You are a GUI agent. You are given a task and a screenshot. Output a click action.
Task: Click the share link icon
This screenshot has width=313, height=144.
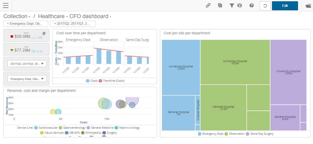coord(208,6)
